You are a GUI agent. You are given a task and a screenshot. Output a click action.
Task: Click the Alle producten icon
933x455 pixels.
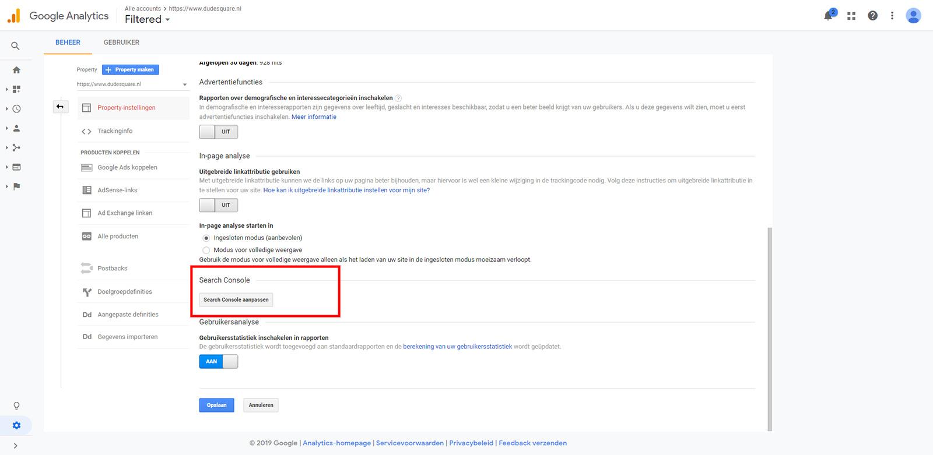(86, 237)
